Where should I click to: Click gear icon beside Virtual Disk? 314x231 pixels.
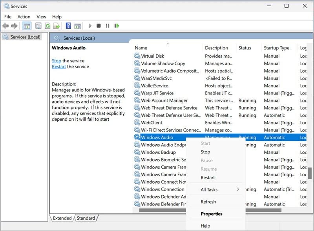tap(137, 56)
